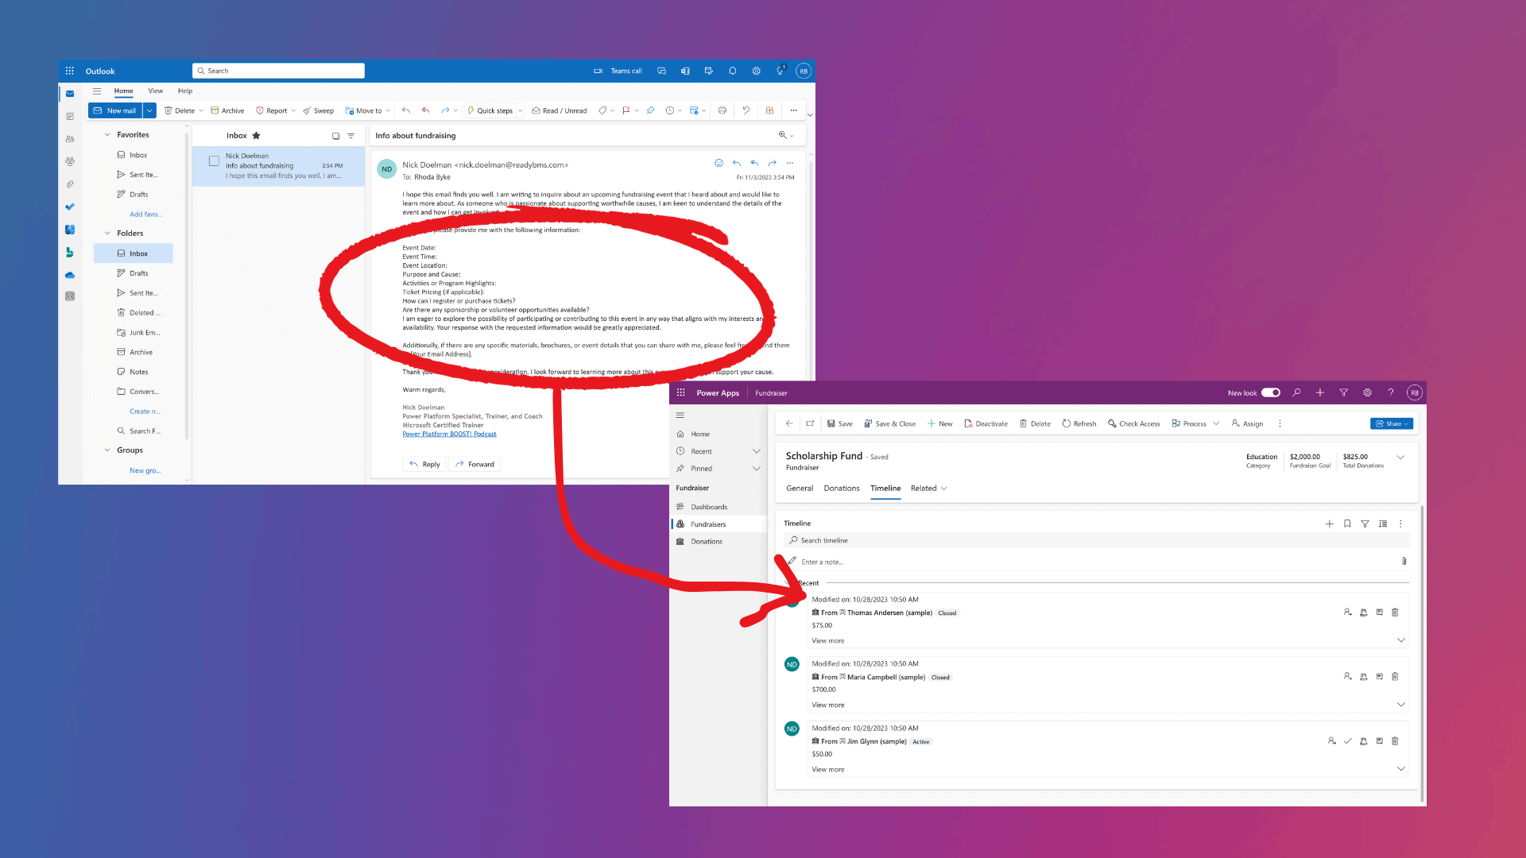Delete Thomas Andersen donation via trash icon
Screen dimensions: 1526x858
point(1395,613)
